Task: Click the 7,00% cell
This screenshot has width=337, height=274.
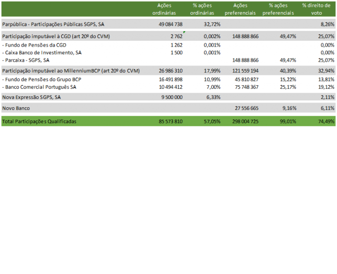Action: pos(213,87)
